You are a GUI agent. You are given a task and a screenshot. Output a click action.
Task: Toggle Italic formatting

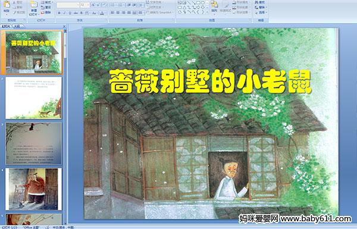pyautogui.click(x=64, y=13)
